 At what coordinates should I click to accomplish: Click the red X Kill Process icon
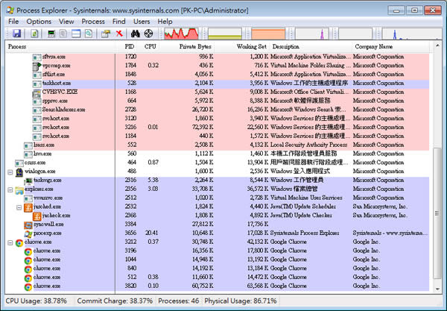118,34
